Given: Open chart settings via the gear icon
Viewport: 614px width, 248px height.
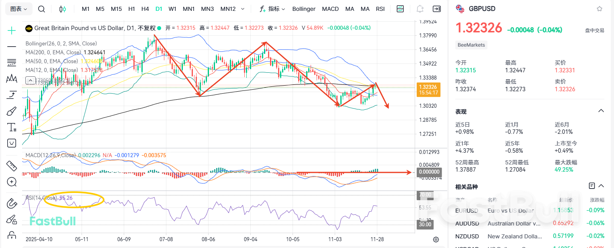Looking at the screenshot, I should (x=436, y=239).
